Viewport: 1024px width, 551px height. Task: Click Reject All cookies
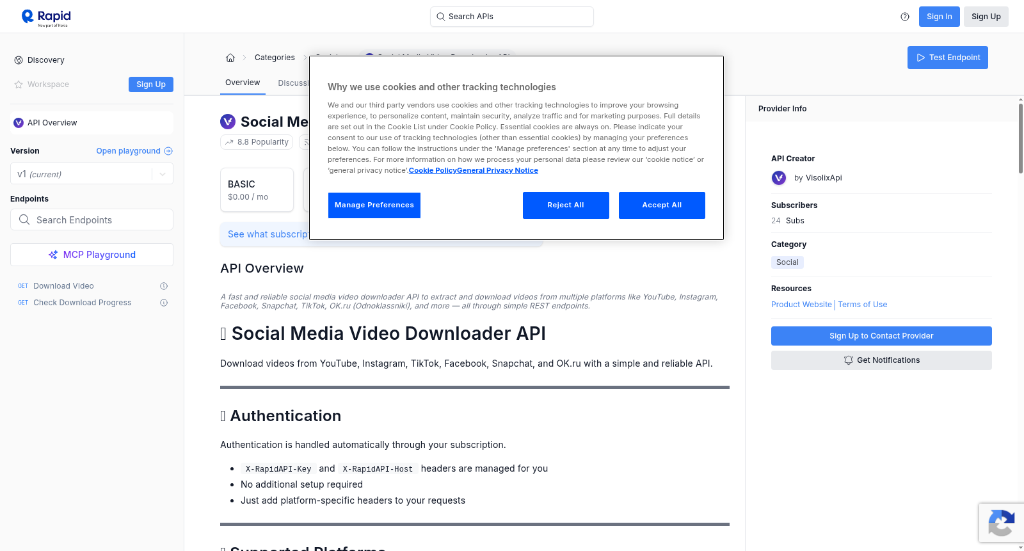tap(566, 205)
